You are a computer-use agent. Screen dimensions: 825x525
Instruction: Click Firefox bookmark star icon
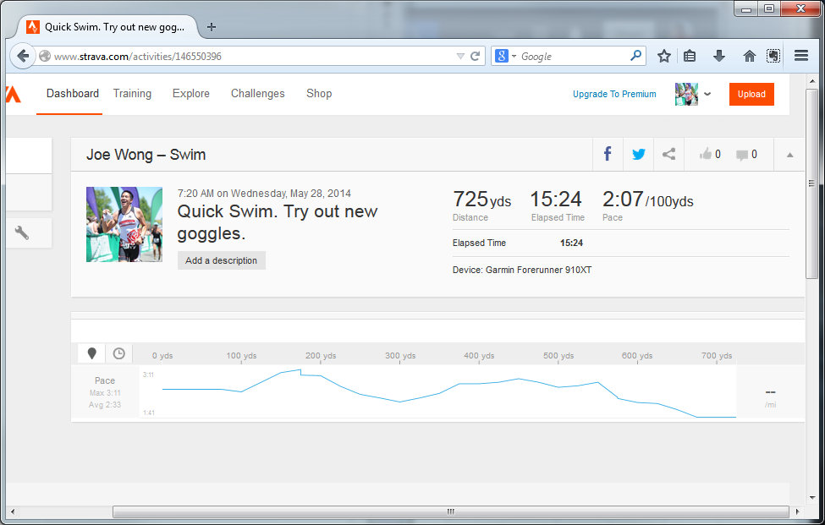[664, 56]
